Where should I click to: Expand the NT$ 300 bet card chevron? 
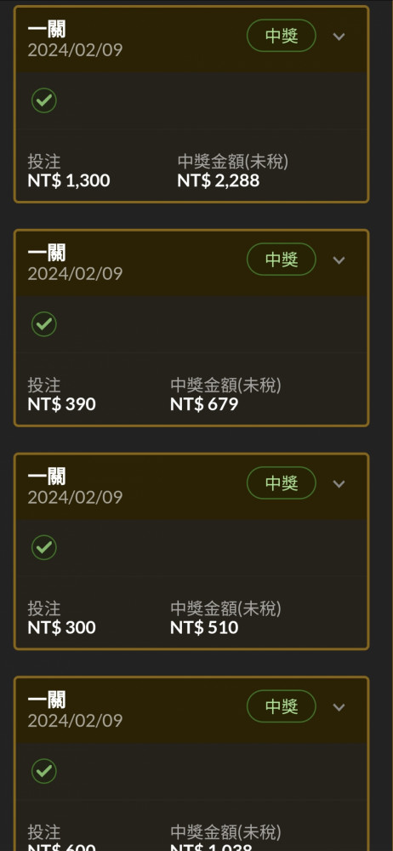(x=339, y=483)
